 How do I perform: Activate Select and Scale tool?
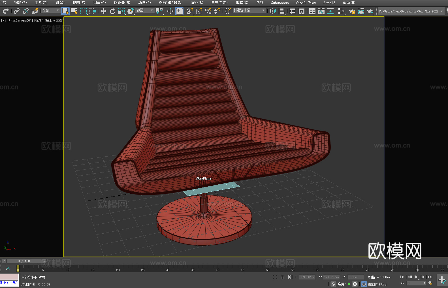[121, 11]
